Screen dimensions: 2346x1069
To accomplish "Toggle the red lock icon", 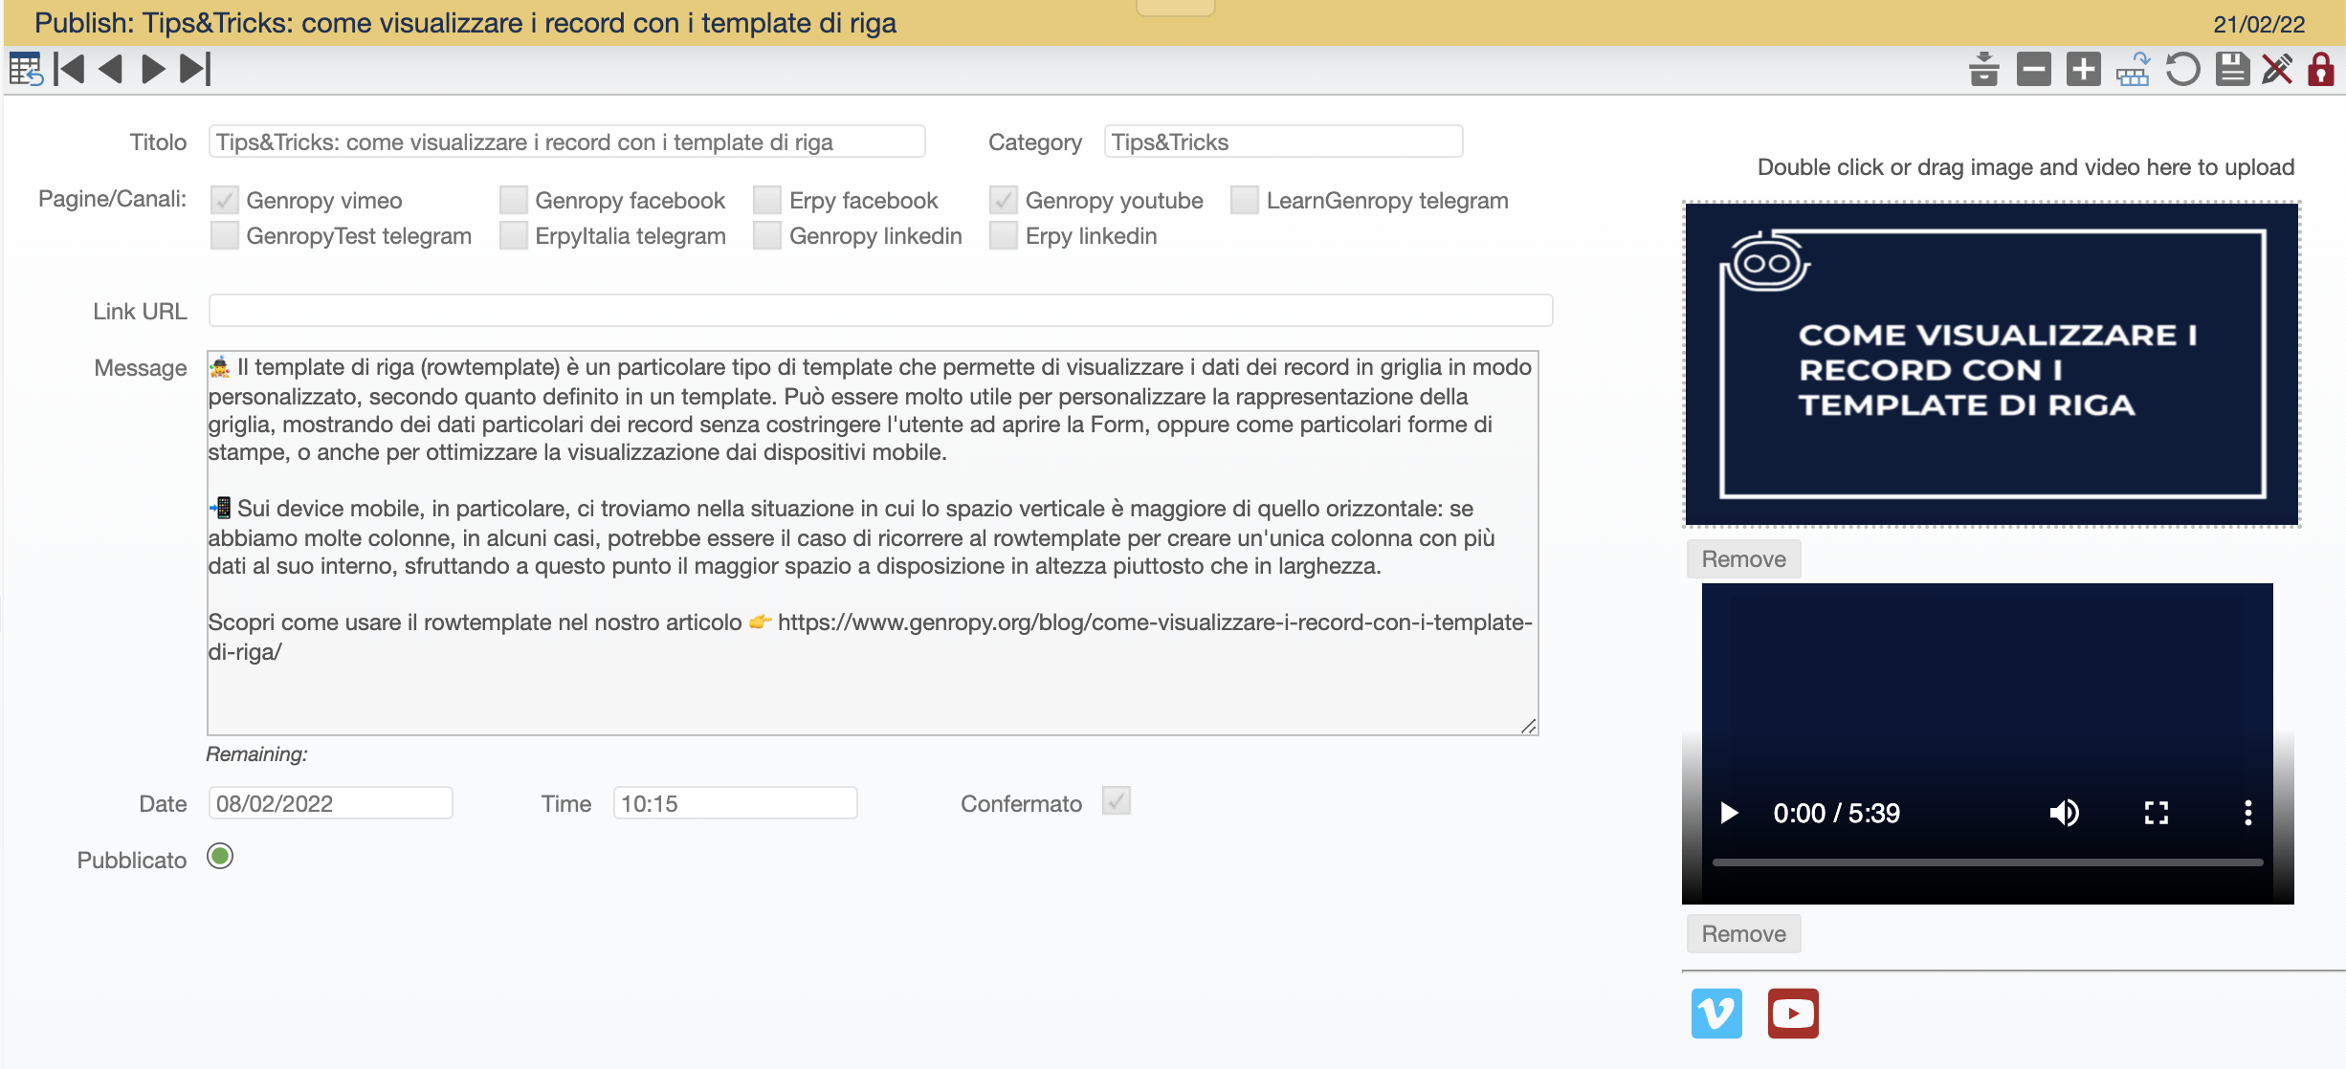I will click(x=2321, y=69).
